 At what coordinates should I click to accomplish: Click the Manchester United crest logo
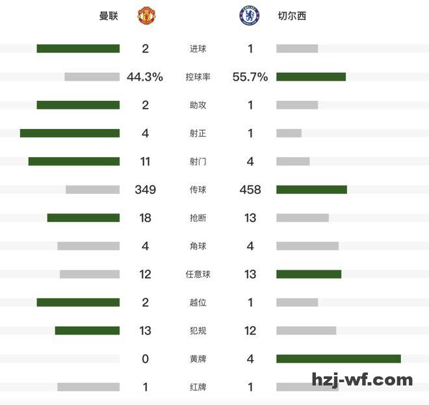click(x=146, y=16)
